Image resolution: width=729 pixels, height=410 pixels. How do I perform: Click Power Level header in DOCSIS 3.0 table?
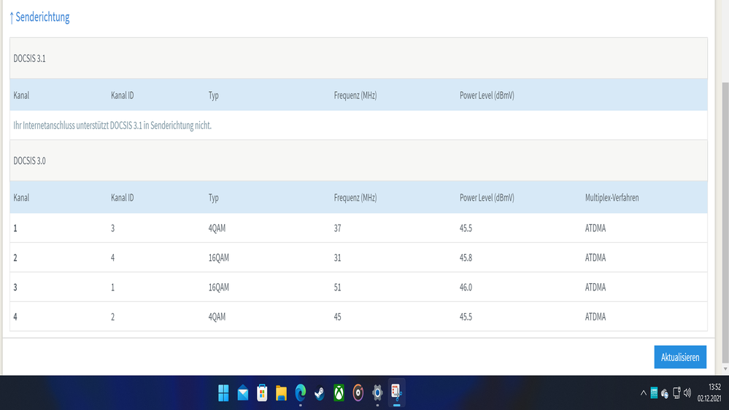point(487,198)
